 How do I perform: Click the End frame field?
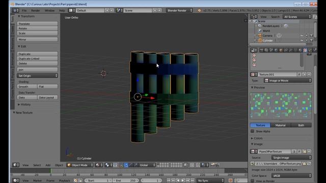pos(126,180)
